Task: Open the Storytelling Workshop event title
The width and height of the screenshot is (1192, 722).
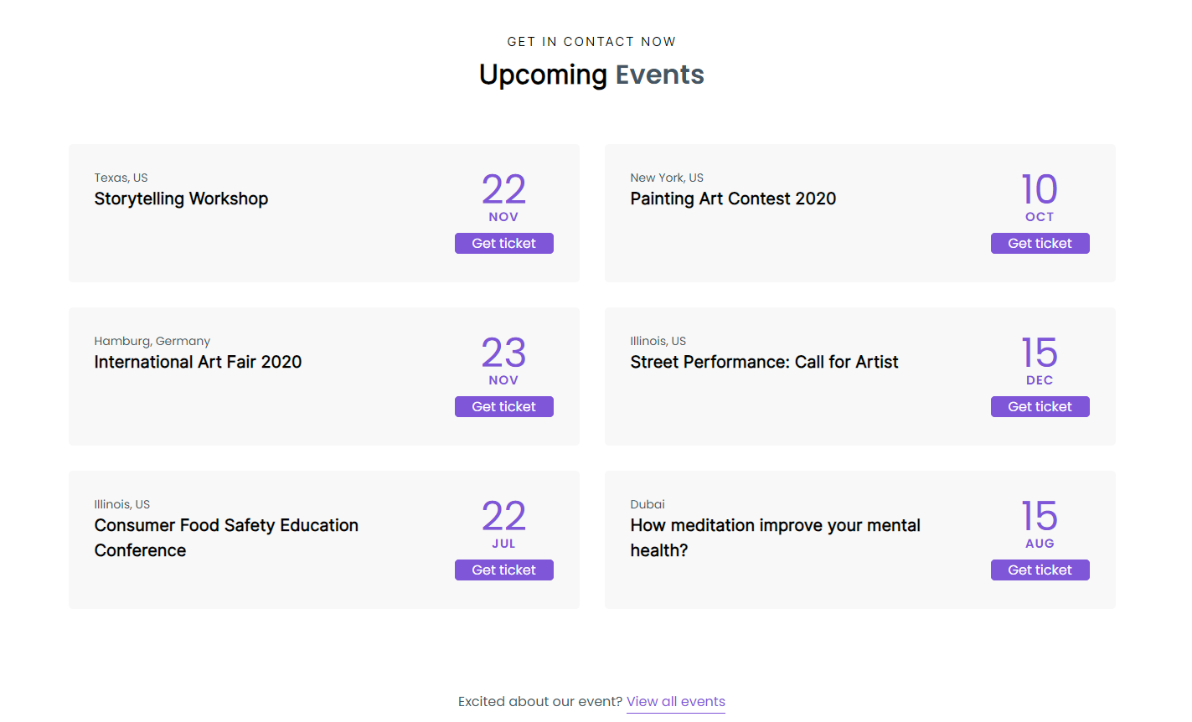Action: [x=181, y=199]
